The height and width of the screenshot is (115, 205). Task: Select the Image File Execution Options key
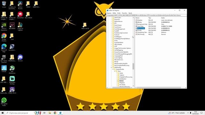123,48
